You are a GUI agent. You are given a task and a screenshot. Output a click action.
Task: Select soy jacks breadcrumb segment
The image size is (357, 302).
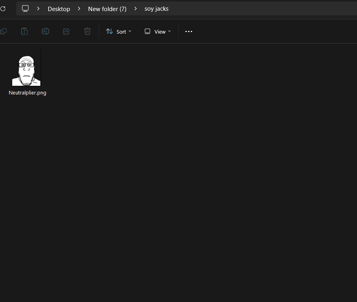pyautogui.click(x=157, y=9)
